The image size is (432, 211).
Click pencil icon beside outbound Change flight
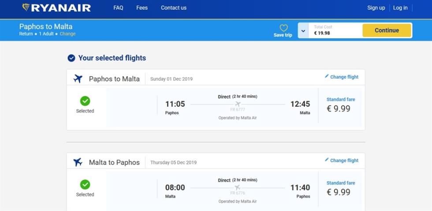tap(327, 76)
